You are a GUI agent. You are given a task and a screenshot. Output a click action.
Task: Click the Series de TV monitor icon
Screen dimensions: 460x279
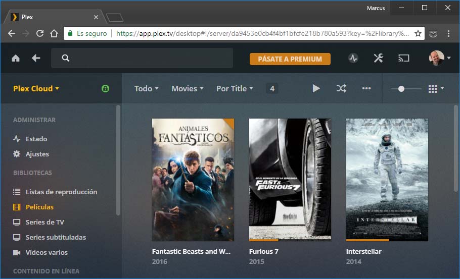[x=17, y=222]
